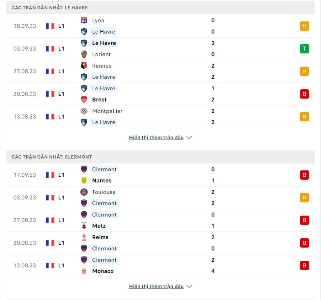This screenshot has height=300, width=321.
Task: Click the Reims club crest
Action: tap(84, 237)
